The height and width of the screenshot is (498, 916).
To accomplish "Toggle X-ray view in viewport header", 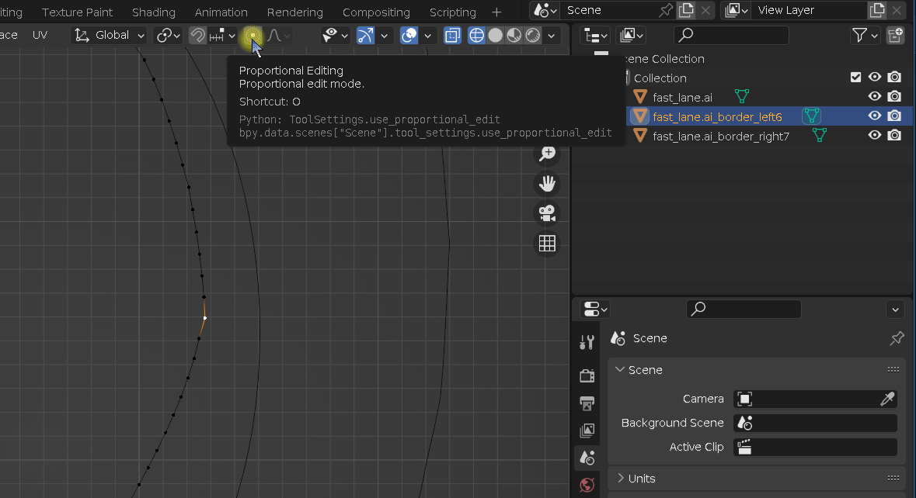I will [453, 36].
